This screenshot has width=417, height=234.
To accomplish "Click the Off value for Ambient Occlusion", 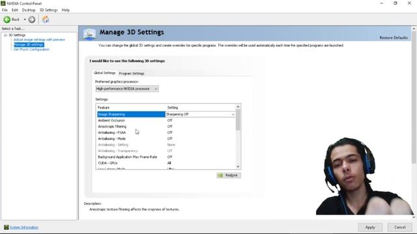I will pos(170,120).
